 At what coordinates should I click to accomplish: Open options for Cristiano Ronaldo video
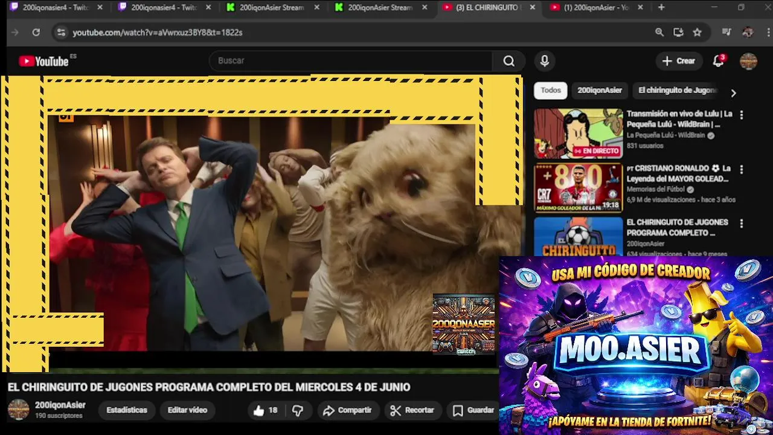tap(742, 169)
